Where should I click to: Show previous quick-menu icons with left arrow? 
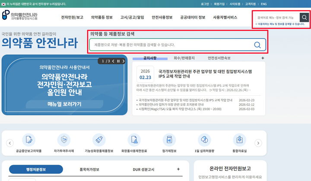pos(10,143)
